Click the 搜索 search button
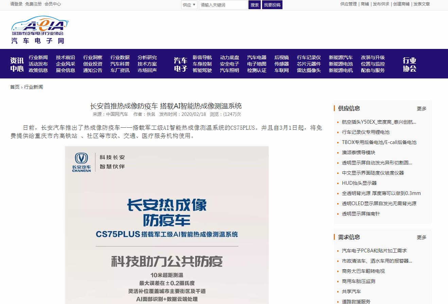The height and width of the screenshot is (304, 448). [x=255, y=5]
